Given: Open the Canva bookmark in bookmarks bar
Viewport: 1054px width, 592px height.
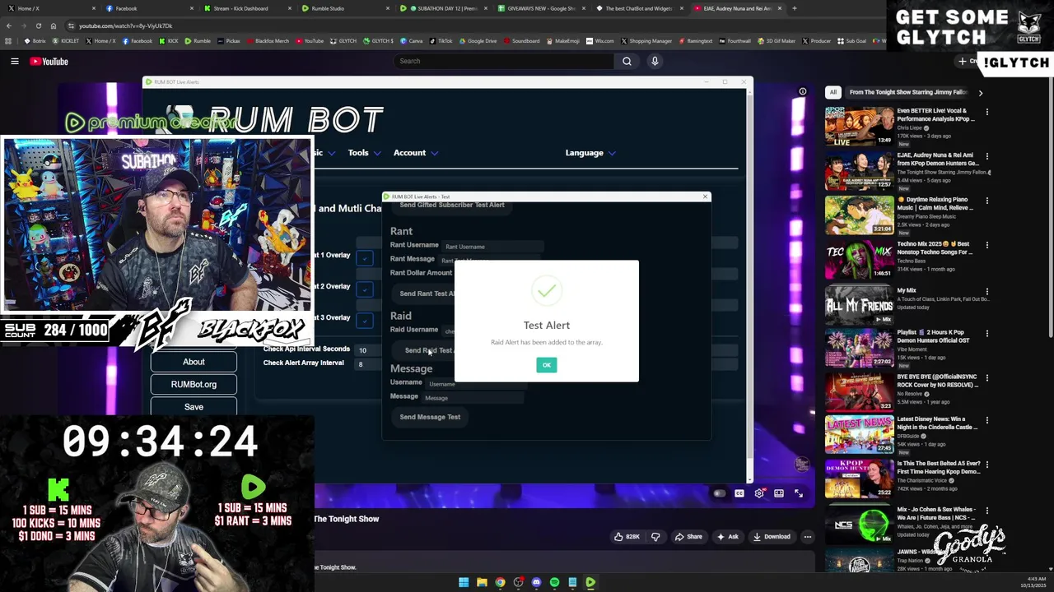Looking at the screenshot, I should pyautogui.click(x=411, y=41).
